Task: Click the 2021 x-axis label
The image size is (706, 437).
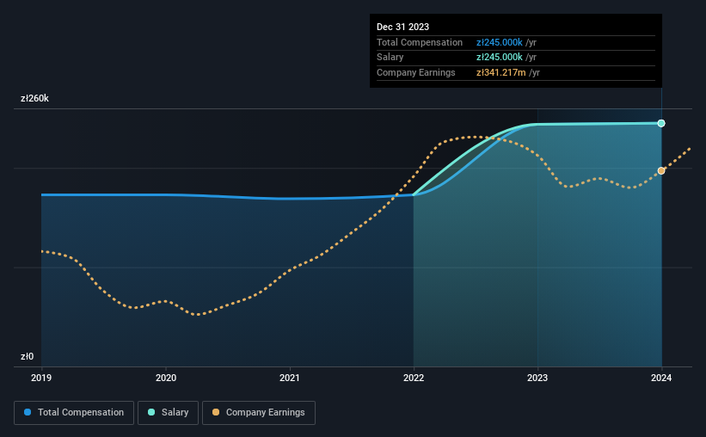Action: pos(290,378)
